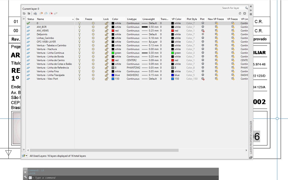Sort by the Linetype column header
This screenshot has height=180, width=288.
coord(134,19)
